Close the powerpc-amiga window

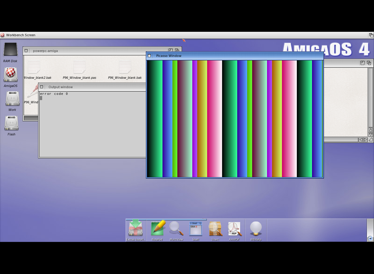point(26,51)
